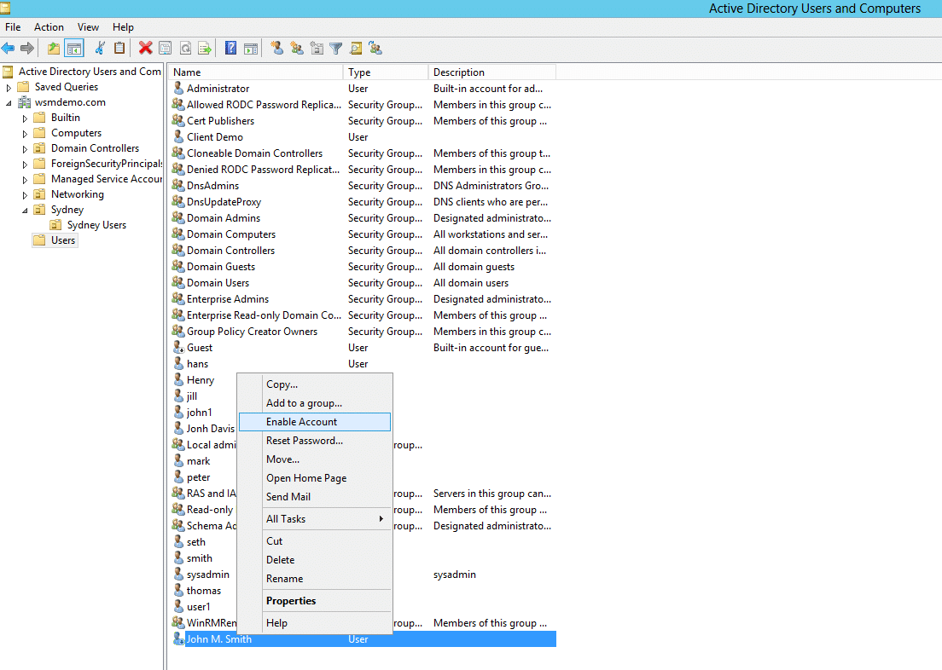Select Cut from context menu
The image size is (942, 670).
tap(315, 541)
